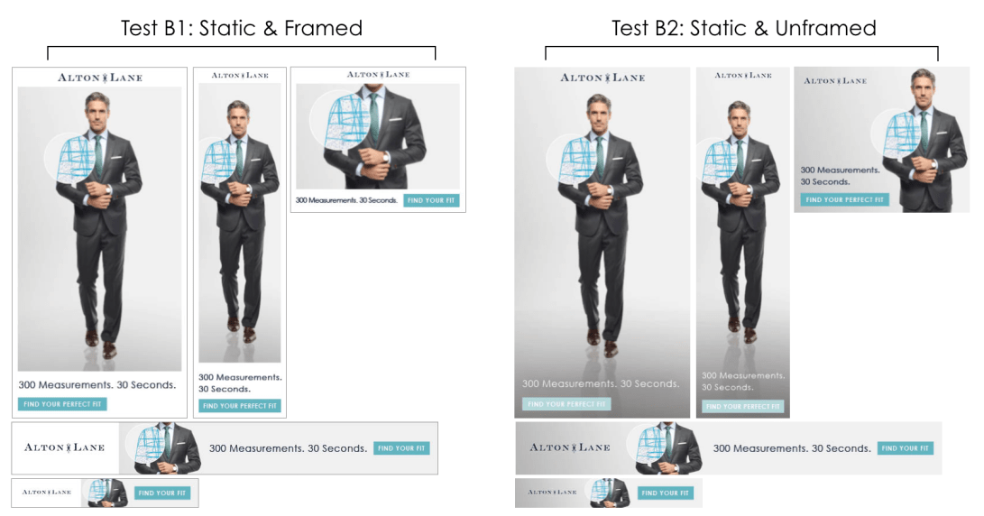
Task: Click the Test B1: Static & Framed heading
Action: (242, 28)
